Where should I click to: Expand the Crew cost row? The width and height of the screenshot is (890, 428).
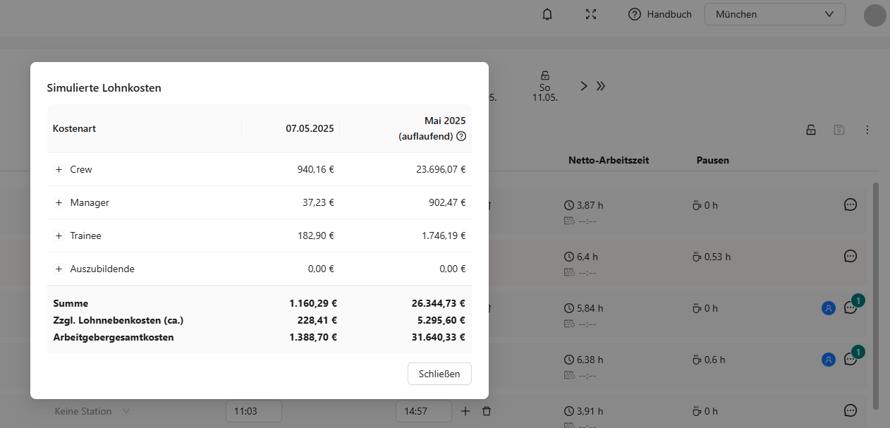pyautogui.click(x=59, y=169)
